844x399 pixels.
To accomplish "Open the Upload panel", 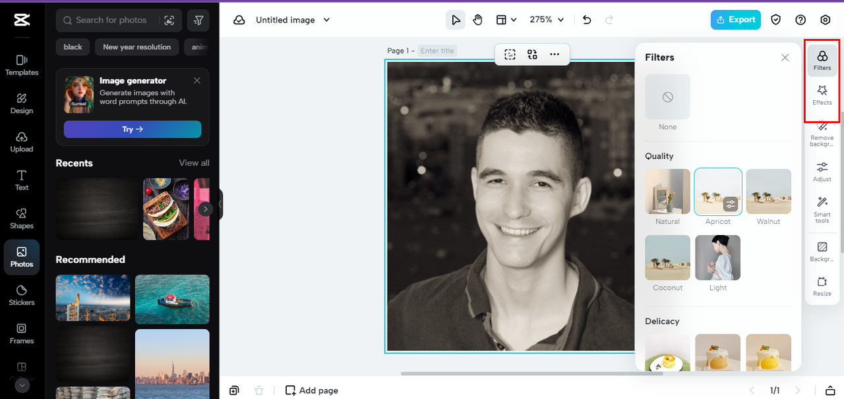I will coord(22,142).
